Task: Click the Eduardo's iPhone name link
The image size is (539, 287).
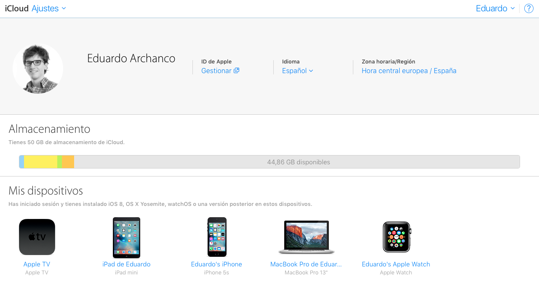Action: coord(216,264)
